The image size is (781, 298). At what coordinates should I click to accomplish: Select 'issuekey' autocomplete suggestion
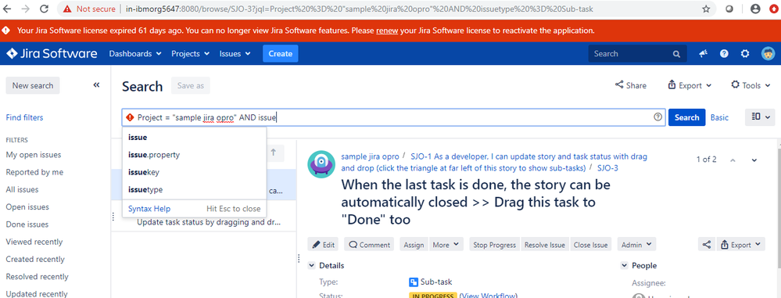194,172
